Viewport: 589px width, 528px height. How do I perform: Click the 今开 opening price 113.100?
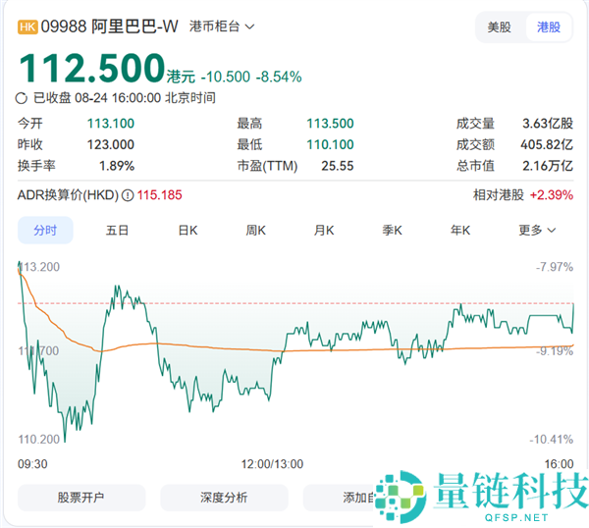[x=111, y=124]
